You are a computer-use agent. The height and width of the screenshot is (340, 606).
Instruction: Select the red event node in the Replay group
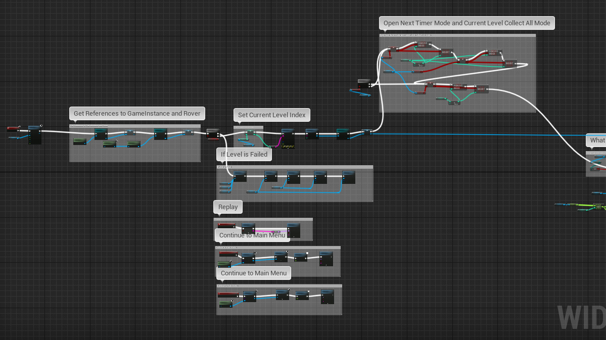226,225
